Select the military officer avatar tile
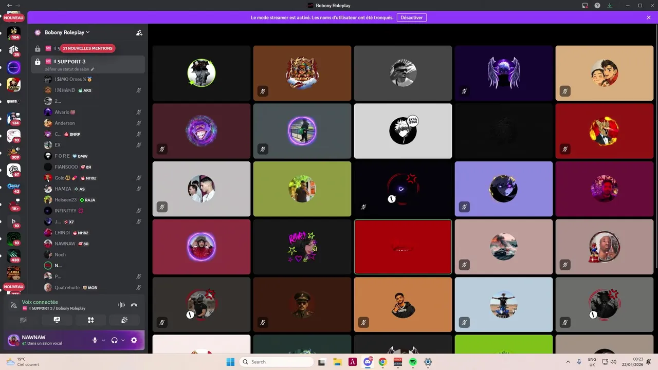 302,305
